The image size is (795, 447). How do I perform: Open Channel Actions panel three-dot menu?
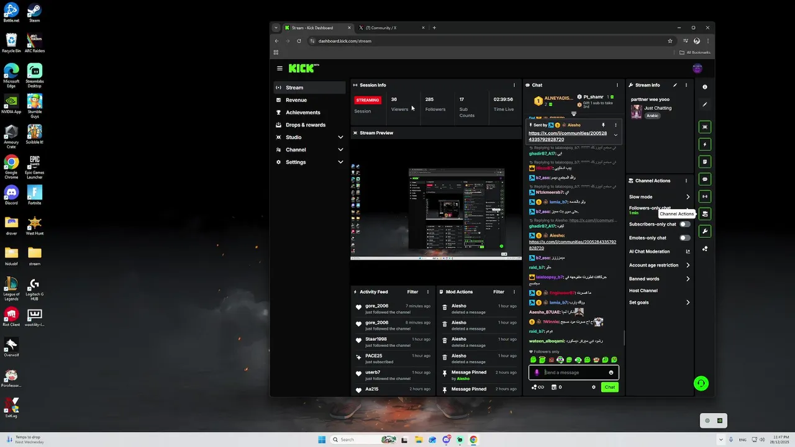[686, 181]
